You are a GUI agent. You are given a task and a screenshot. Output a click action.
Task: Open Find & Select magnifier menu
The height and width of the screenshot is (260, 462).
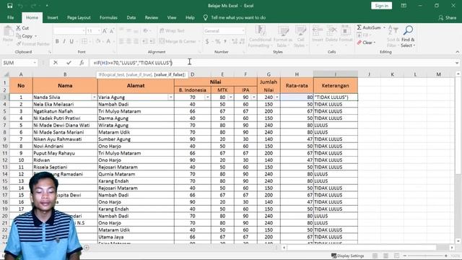pyautogui.click(x=408, y=37)
